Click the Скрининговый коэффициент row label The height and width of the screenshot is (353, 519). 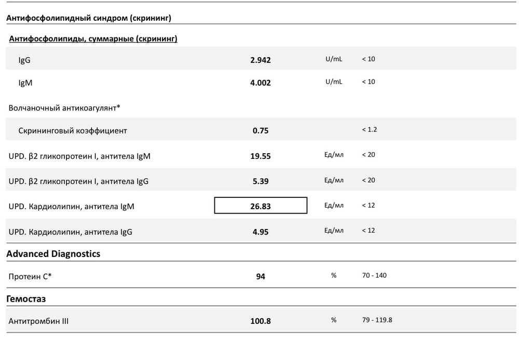click(73, 131)
